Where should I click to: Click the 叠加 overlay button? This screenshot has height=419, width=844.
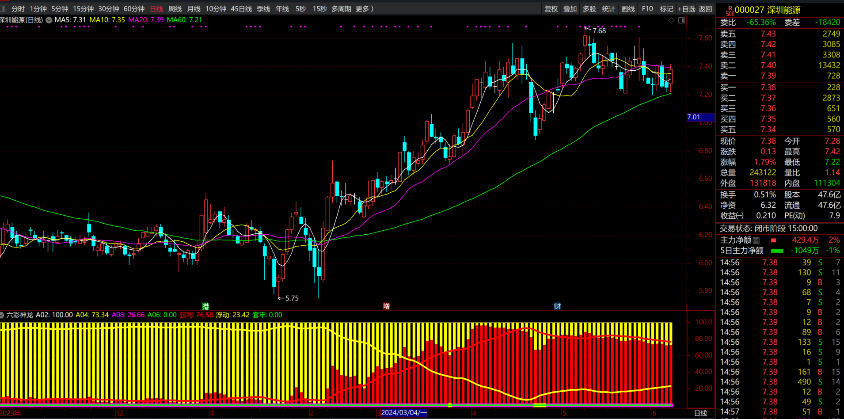pyautogui.click(x=570, y=9)
